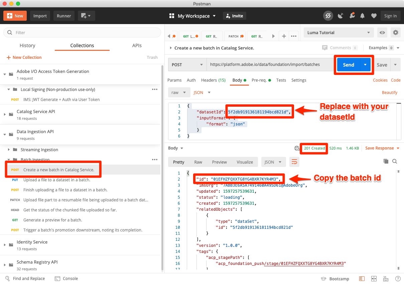Click Import button
This screenshot has width=404, height=284.
tap(40, 16)
